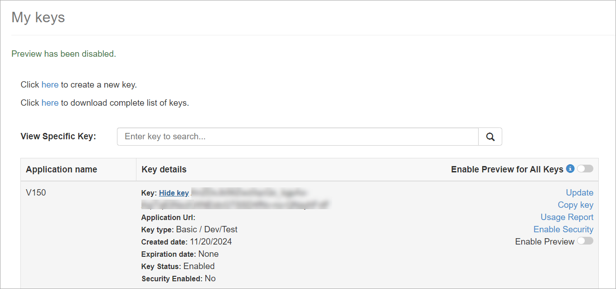Click the magnifying glass search icon

coord(490,137)
